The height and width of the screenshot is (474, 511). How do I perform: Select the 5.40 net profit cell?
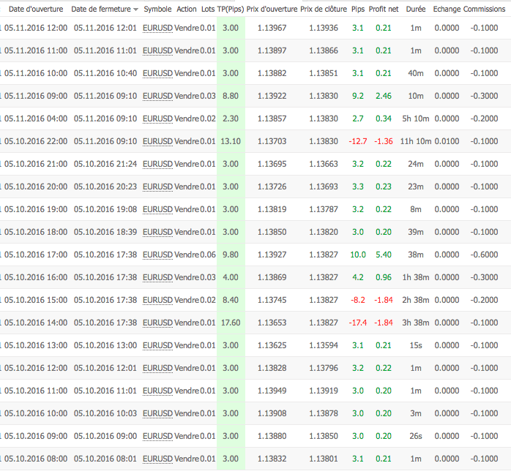(384, 255)
